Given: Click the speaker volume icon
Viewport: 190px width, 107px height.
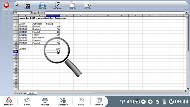Looking at the screenshot, I should coord(129,101).
